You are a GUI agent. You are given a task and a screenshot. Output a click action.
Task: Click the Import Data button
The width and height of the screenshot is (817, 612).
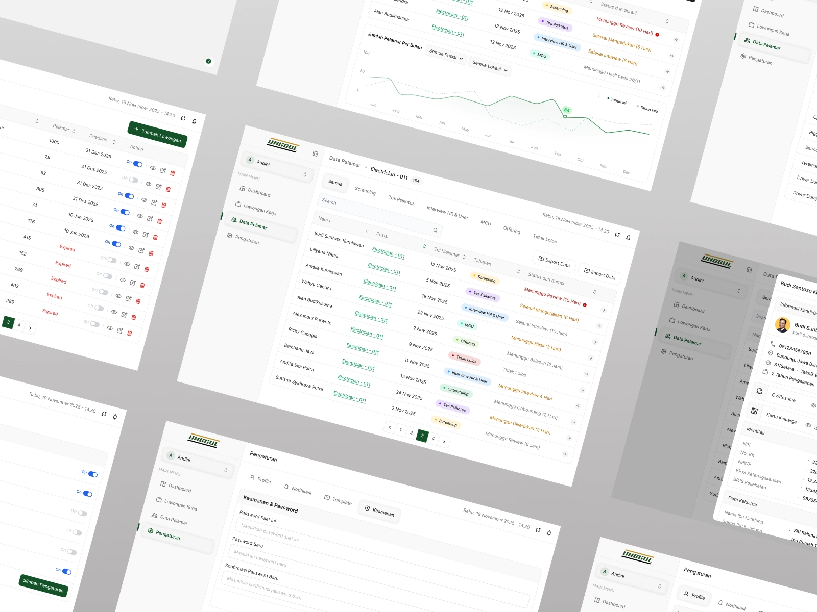pyautogui.click(x=599, y=273)
